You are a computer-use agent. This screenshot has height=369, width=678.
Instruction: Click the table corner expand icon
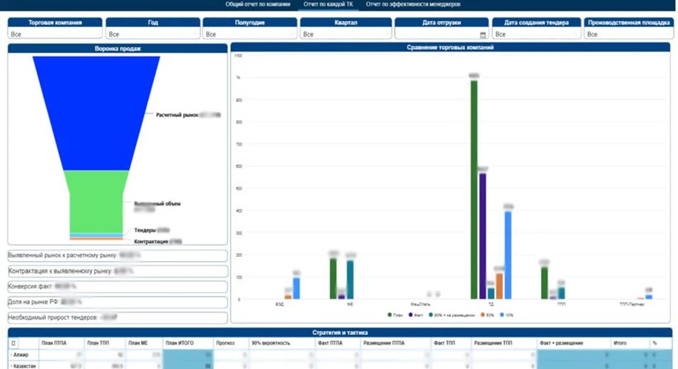coord(14,343)
